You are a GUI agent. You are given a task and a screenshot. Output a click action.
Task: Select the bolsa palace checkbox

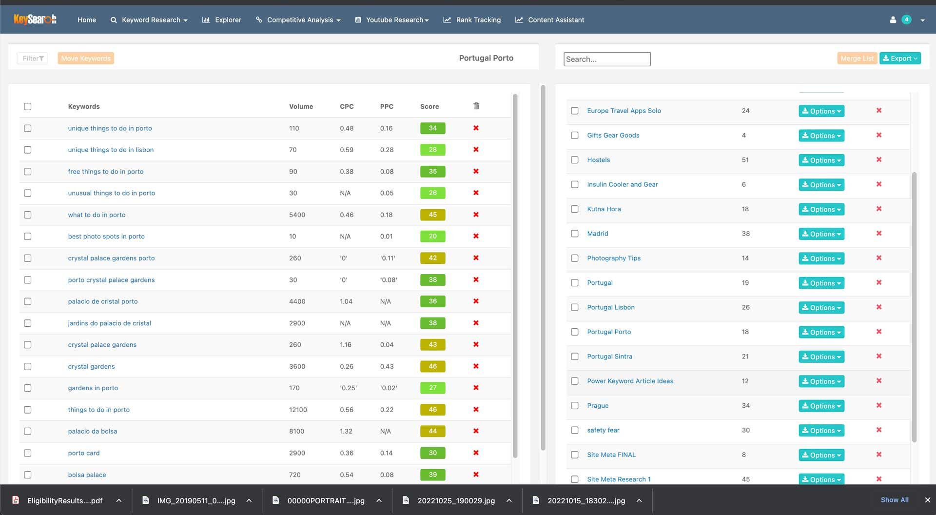tap(28, 475)
